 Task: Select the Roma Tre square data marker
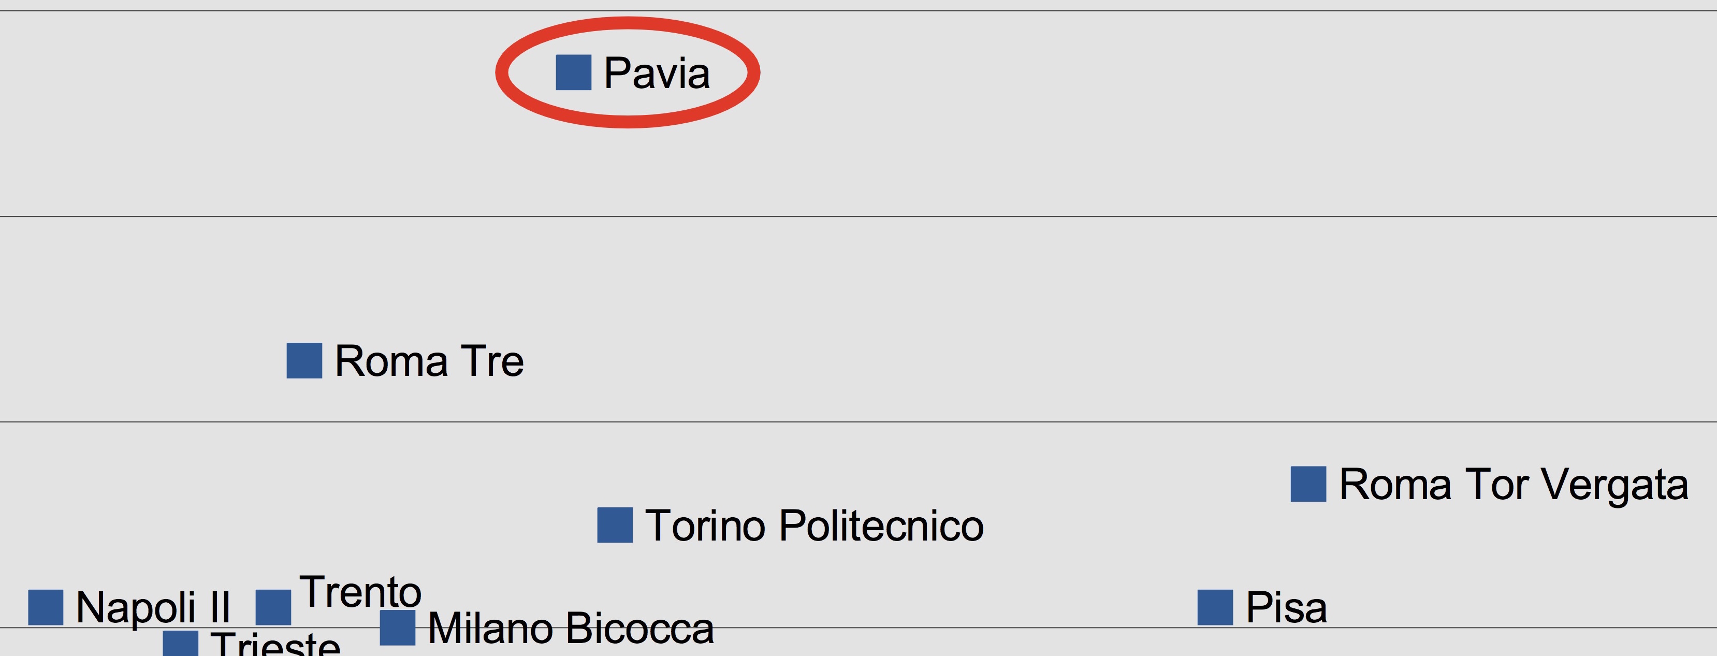304,361
